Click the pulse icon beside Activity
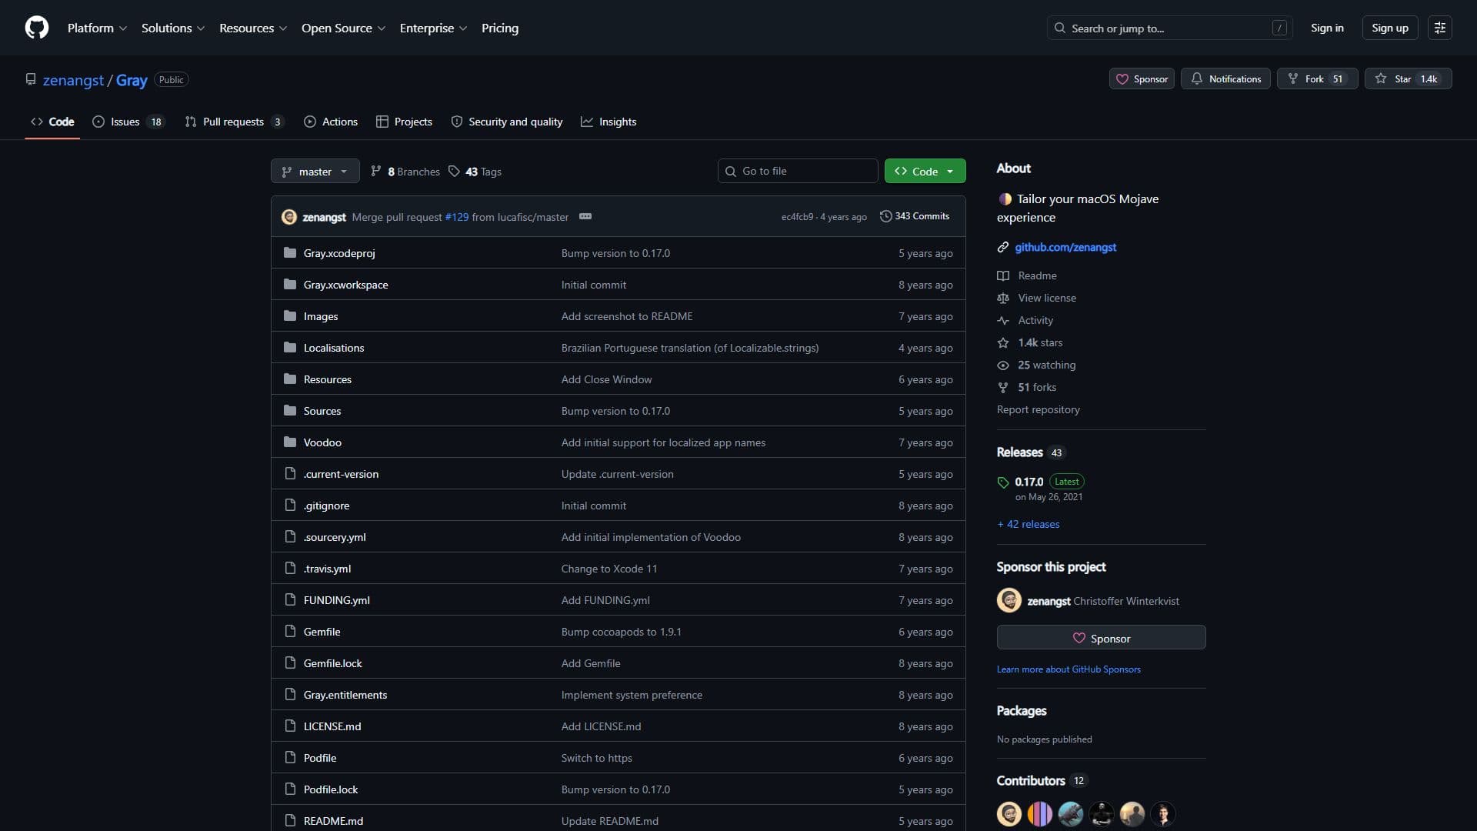The image size is (1477, 831). [1003, 320]
